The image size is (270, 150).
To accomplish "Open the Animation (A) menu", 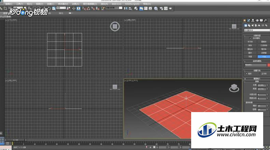I will (75, 4).
